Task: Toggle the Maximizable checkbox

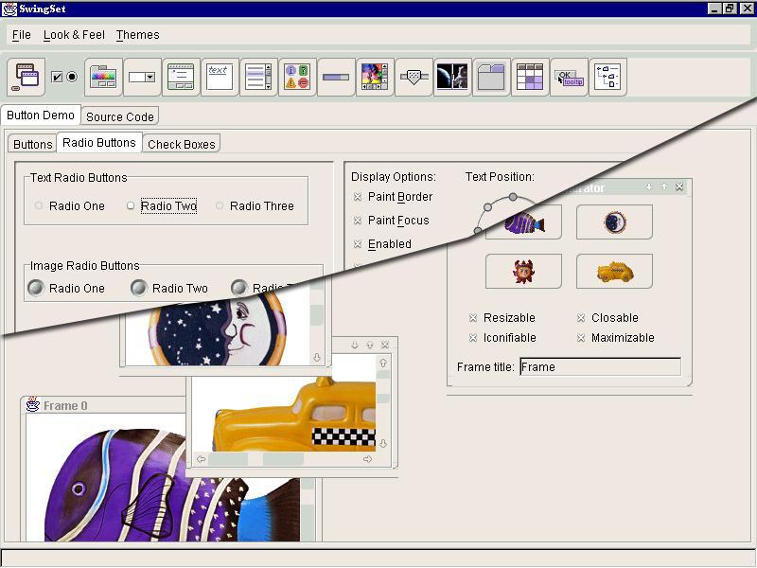Action: click(x=582, y=338)
